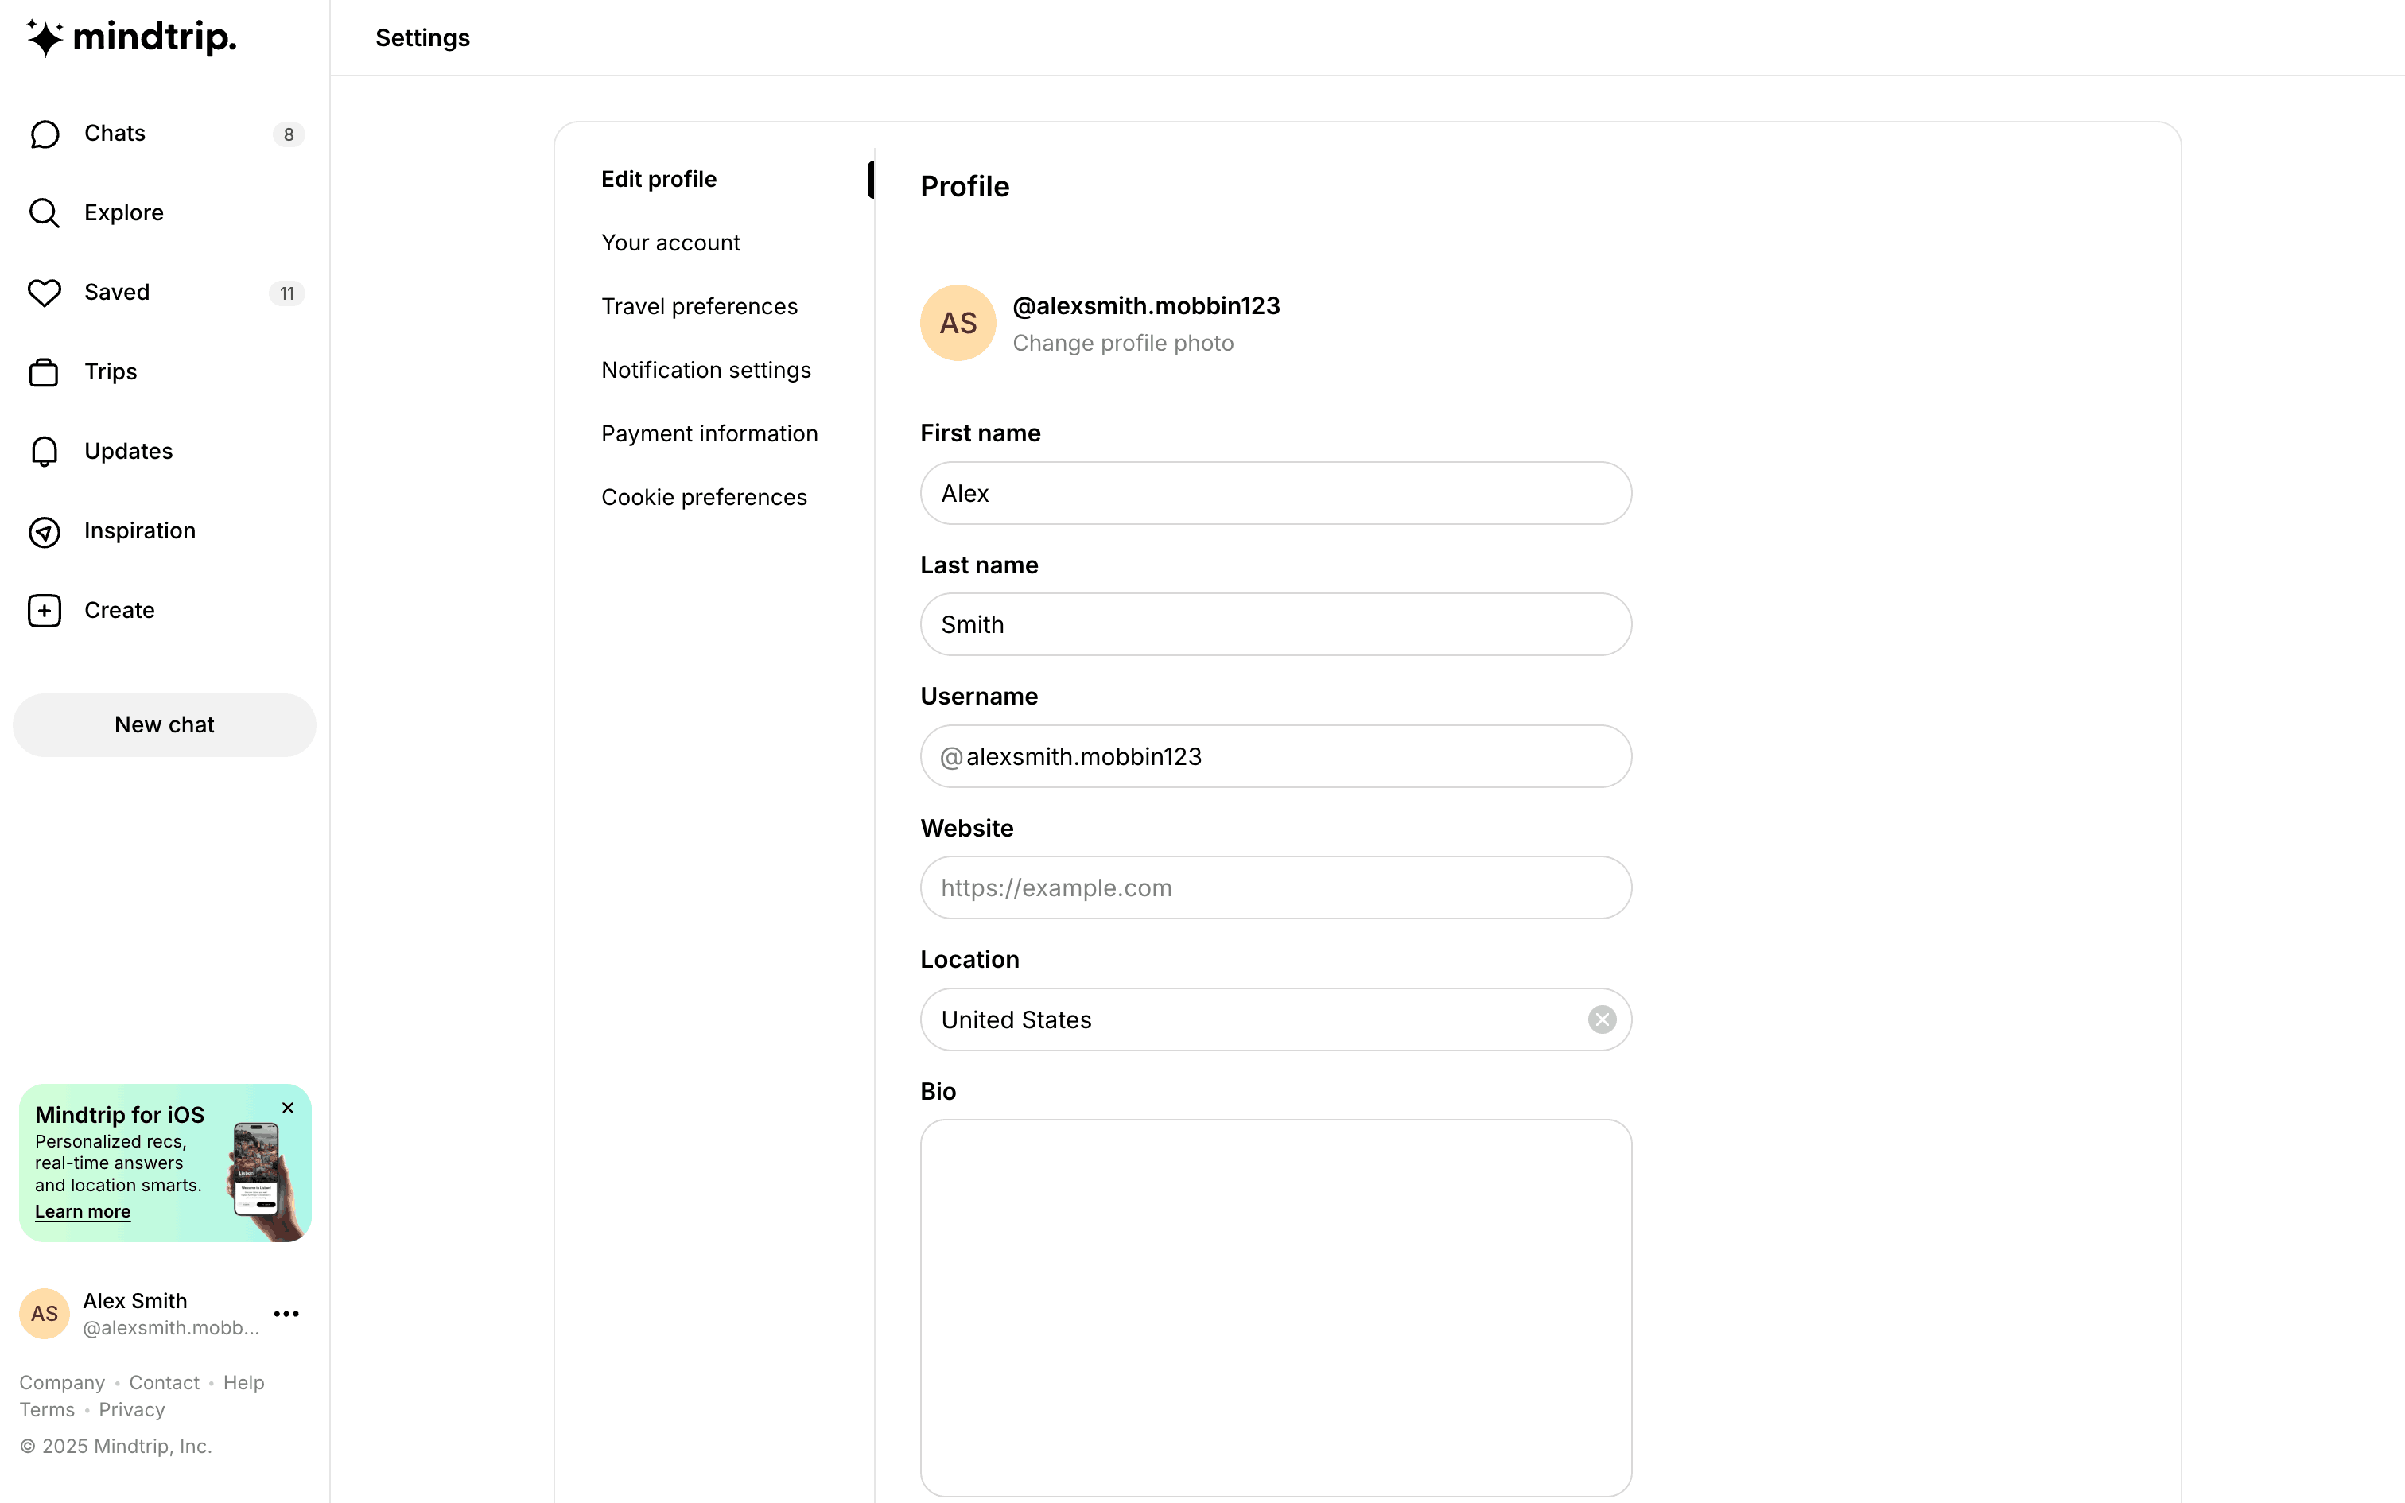Click the Inspiration compass icon
Viewport: 2405px width, 1503px height.
[x=45, y=532]
